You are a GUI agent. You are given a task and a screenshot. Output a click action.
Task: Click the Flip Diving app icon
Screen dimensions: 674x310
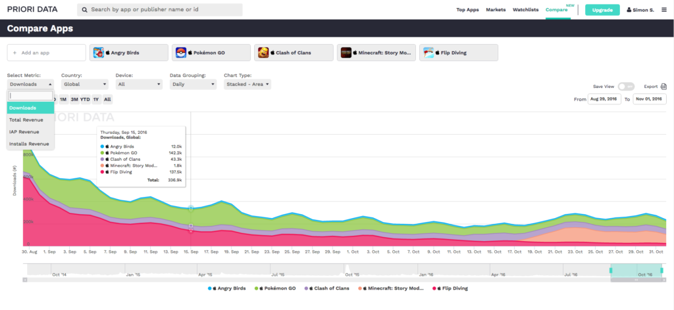click(428, 53)
